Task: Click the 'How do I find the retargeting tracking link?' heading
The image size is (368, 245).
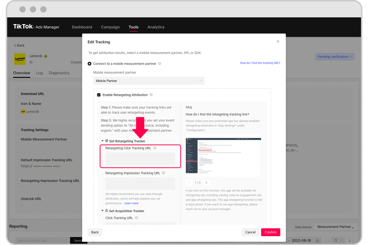Action: pyautogui.click(x=217, y=114)
